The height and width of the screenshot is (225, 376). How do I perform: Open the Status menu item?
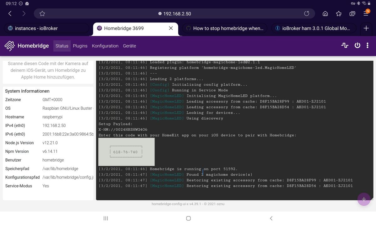coord(62,46)
